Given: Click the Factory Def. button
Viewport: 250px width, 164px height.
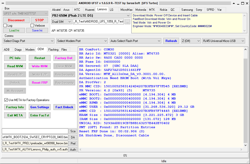Looking at the screenshot, I should (x=64, y=58).
